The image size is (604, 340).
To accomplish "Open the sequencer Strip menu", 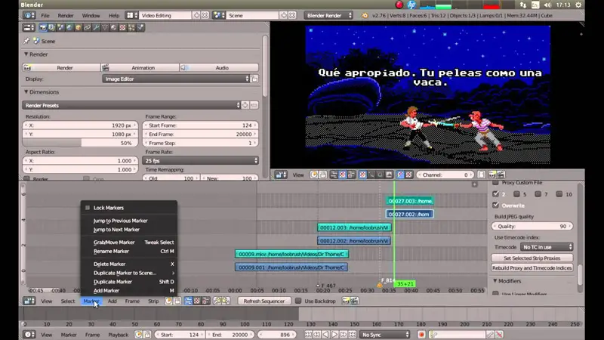I will point(153,301).
